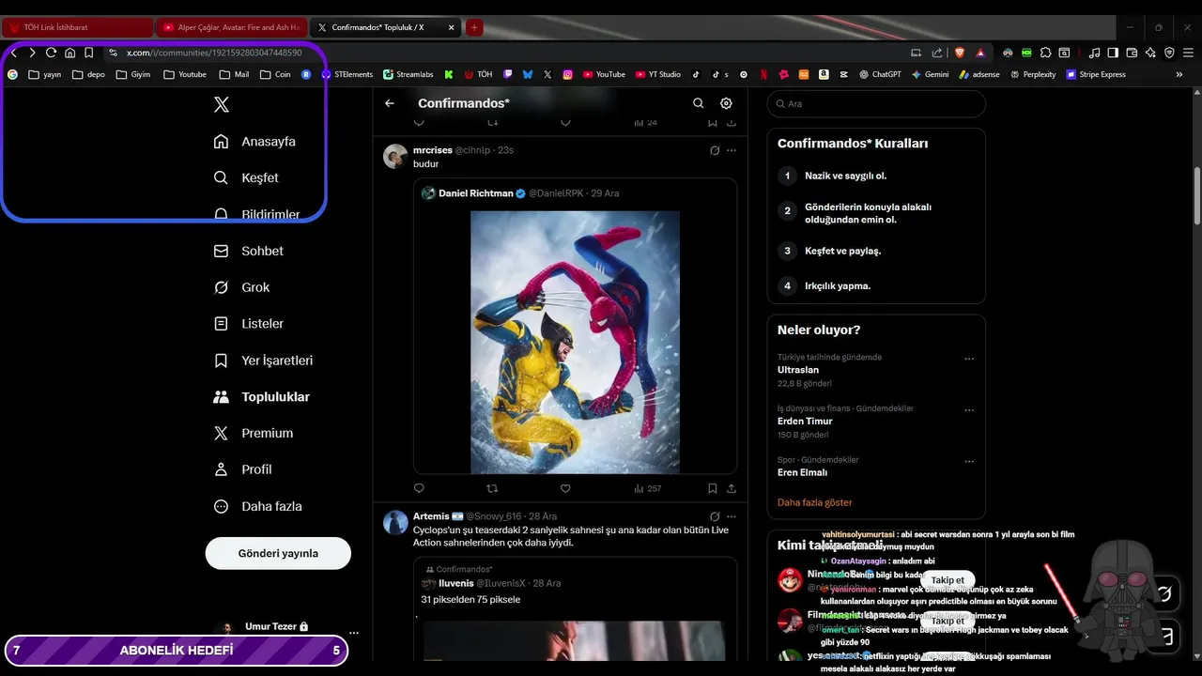Search within the Confirmandos* community
Image resolution: width=1202 pixels, height=676 pixels.
pos(698,103)
